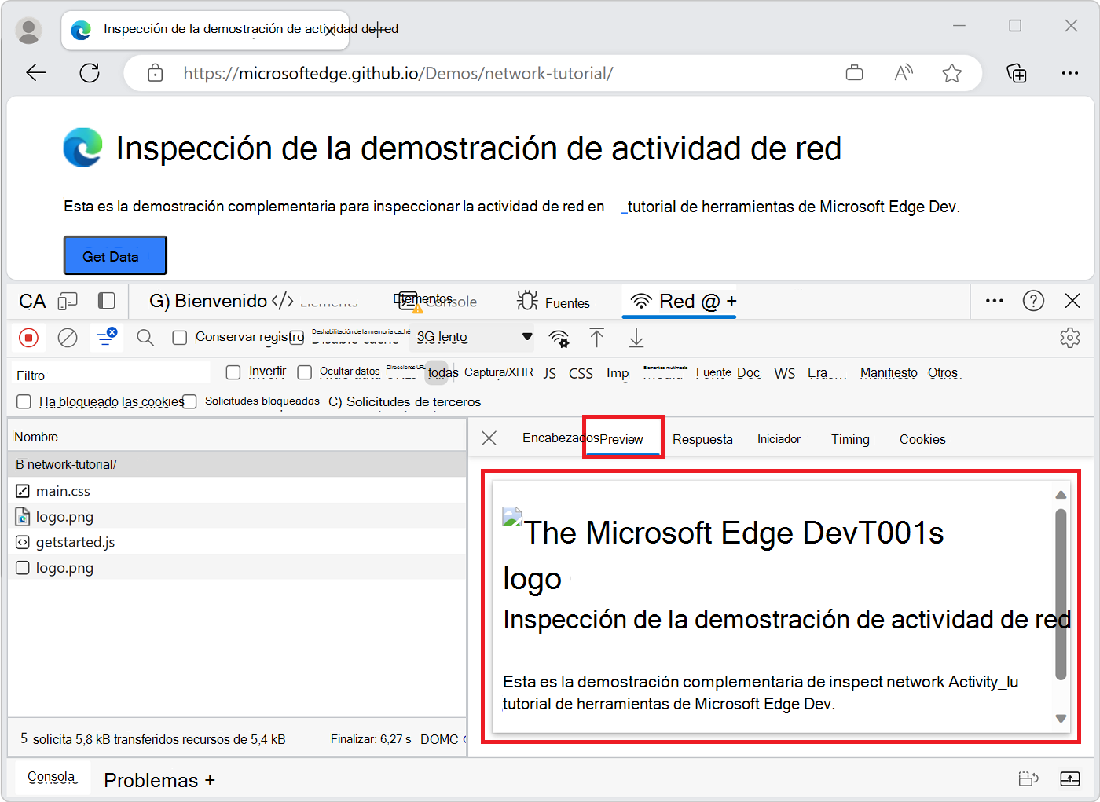Stop recording the network log
The height and width of the screenshot is (802, 1100).
tap(29, 338)
